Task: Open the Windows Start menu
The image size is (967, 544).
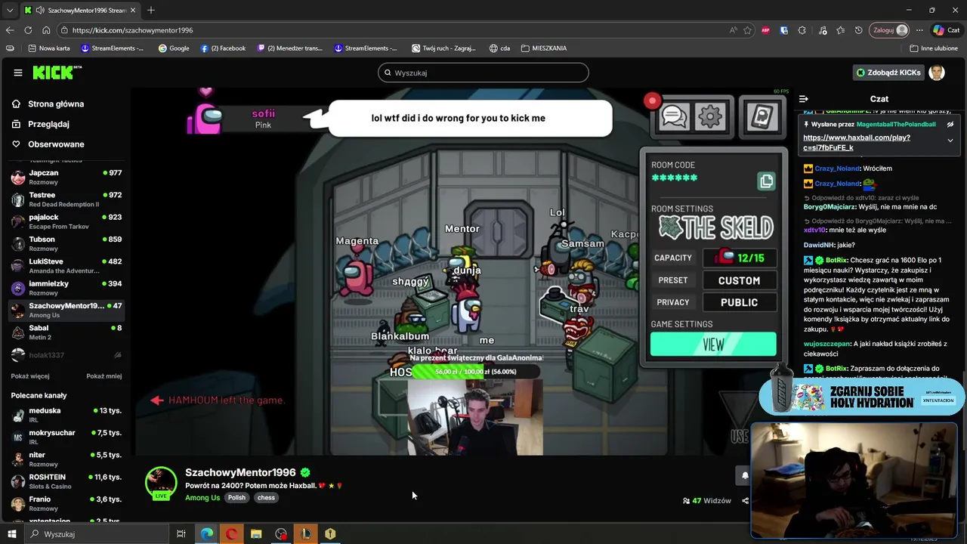Action: 12,534
